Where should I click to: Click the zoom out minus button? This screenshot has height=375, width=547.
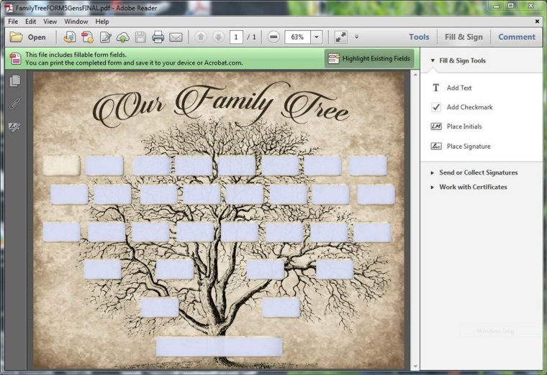point(273,37)
